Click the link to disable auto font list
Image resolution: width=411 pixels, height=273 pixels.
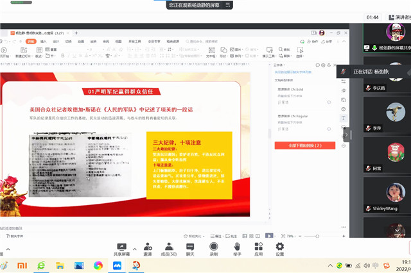tap(294, 72)
